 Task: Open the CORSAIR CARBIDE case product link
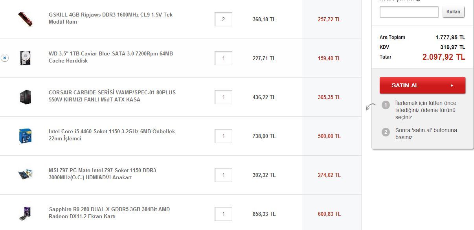(112, 96)
